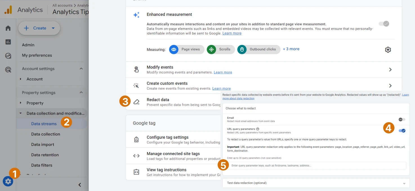415x191 pixels.
Task: Click the Configure tag settings title
Action: pyautogui.click(x=168, y=137)
